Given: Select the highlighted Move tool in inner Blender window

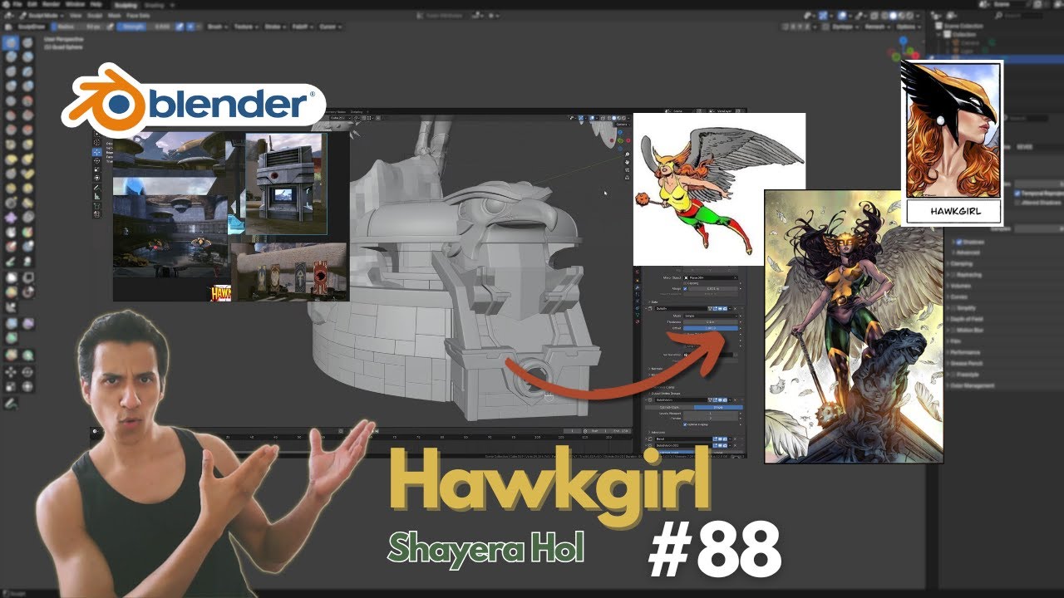Looking at the screenshot, I should [x=97, y=152].
